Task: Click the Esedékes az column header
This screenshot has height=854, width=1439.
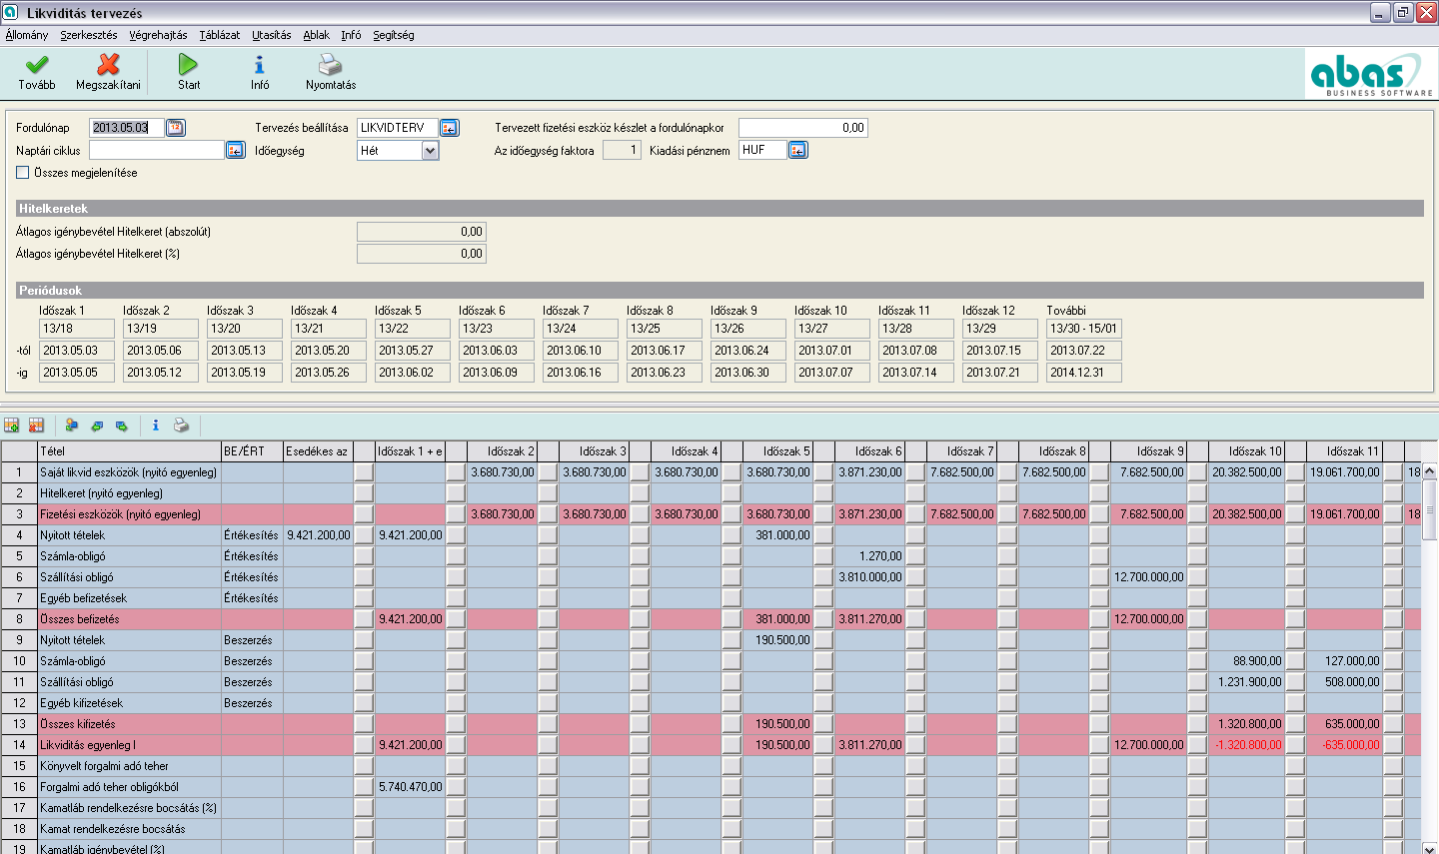Action: click(x=318, y=451)
